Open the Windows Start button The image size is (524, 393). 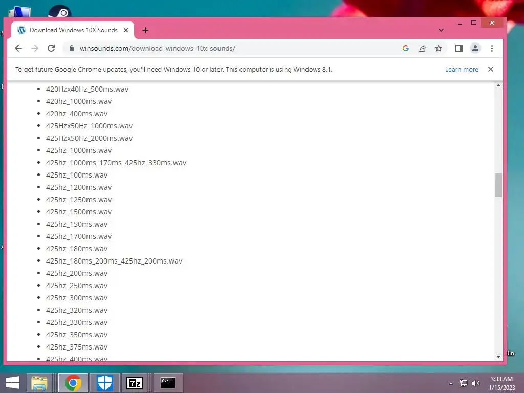(13, 383)
